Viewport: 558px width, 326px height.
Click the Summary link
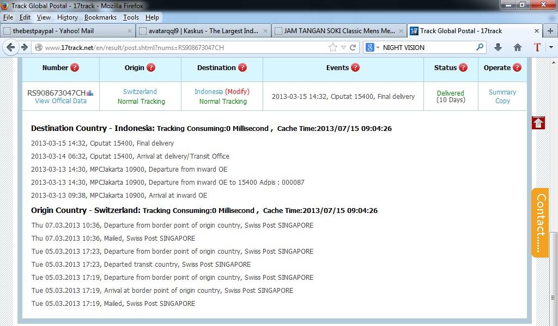click(x=502, y=92)
